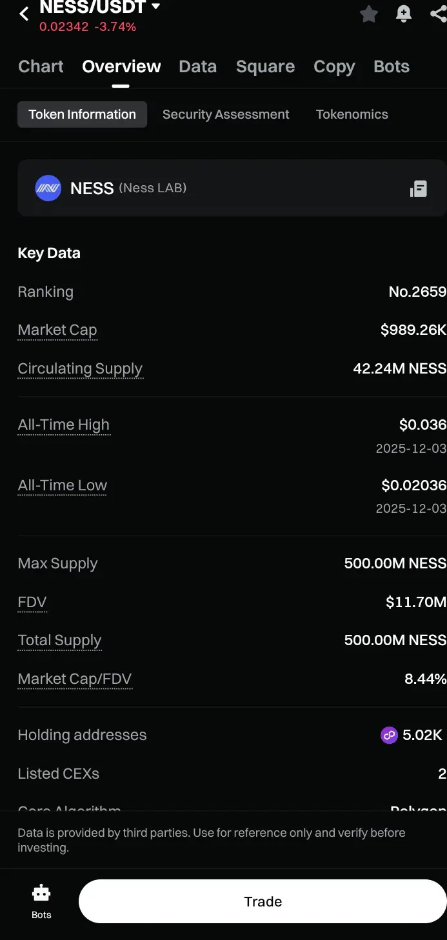Screen dimensions: 447x940
Task: Tap the star favorite icon
Action: (x=369, y=14)
